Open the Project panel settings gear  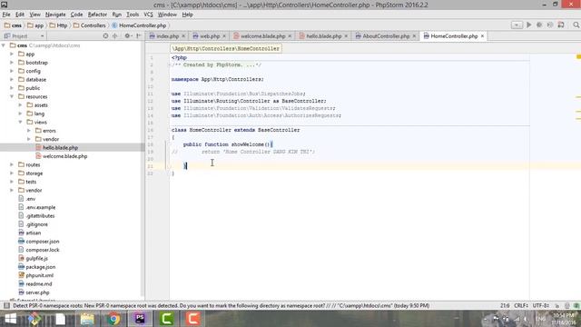tap(128, 36)
